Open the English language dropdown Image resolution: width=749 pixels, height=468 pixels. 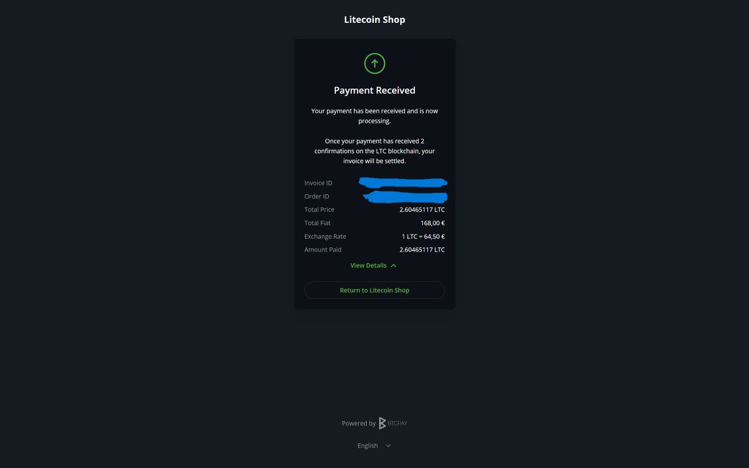tap(374, 446)
